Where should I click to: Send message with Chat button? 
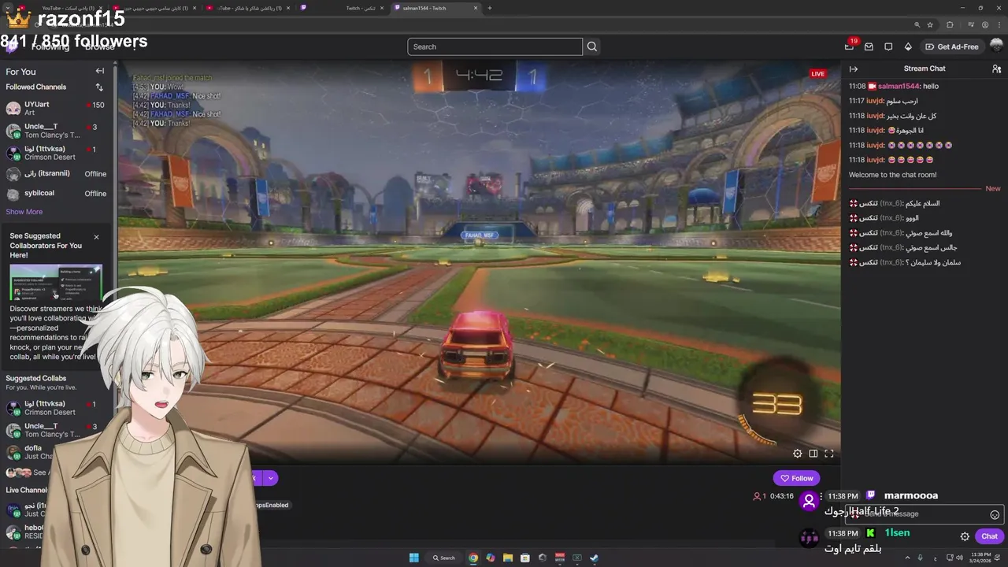click(x=989, y=536)
